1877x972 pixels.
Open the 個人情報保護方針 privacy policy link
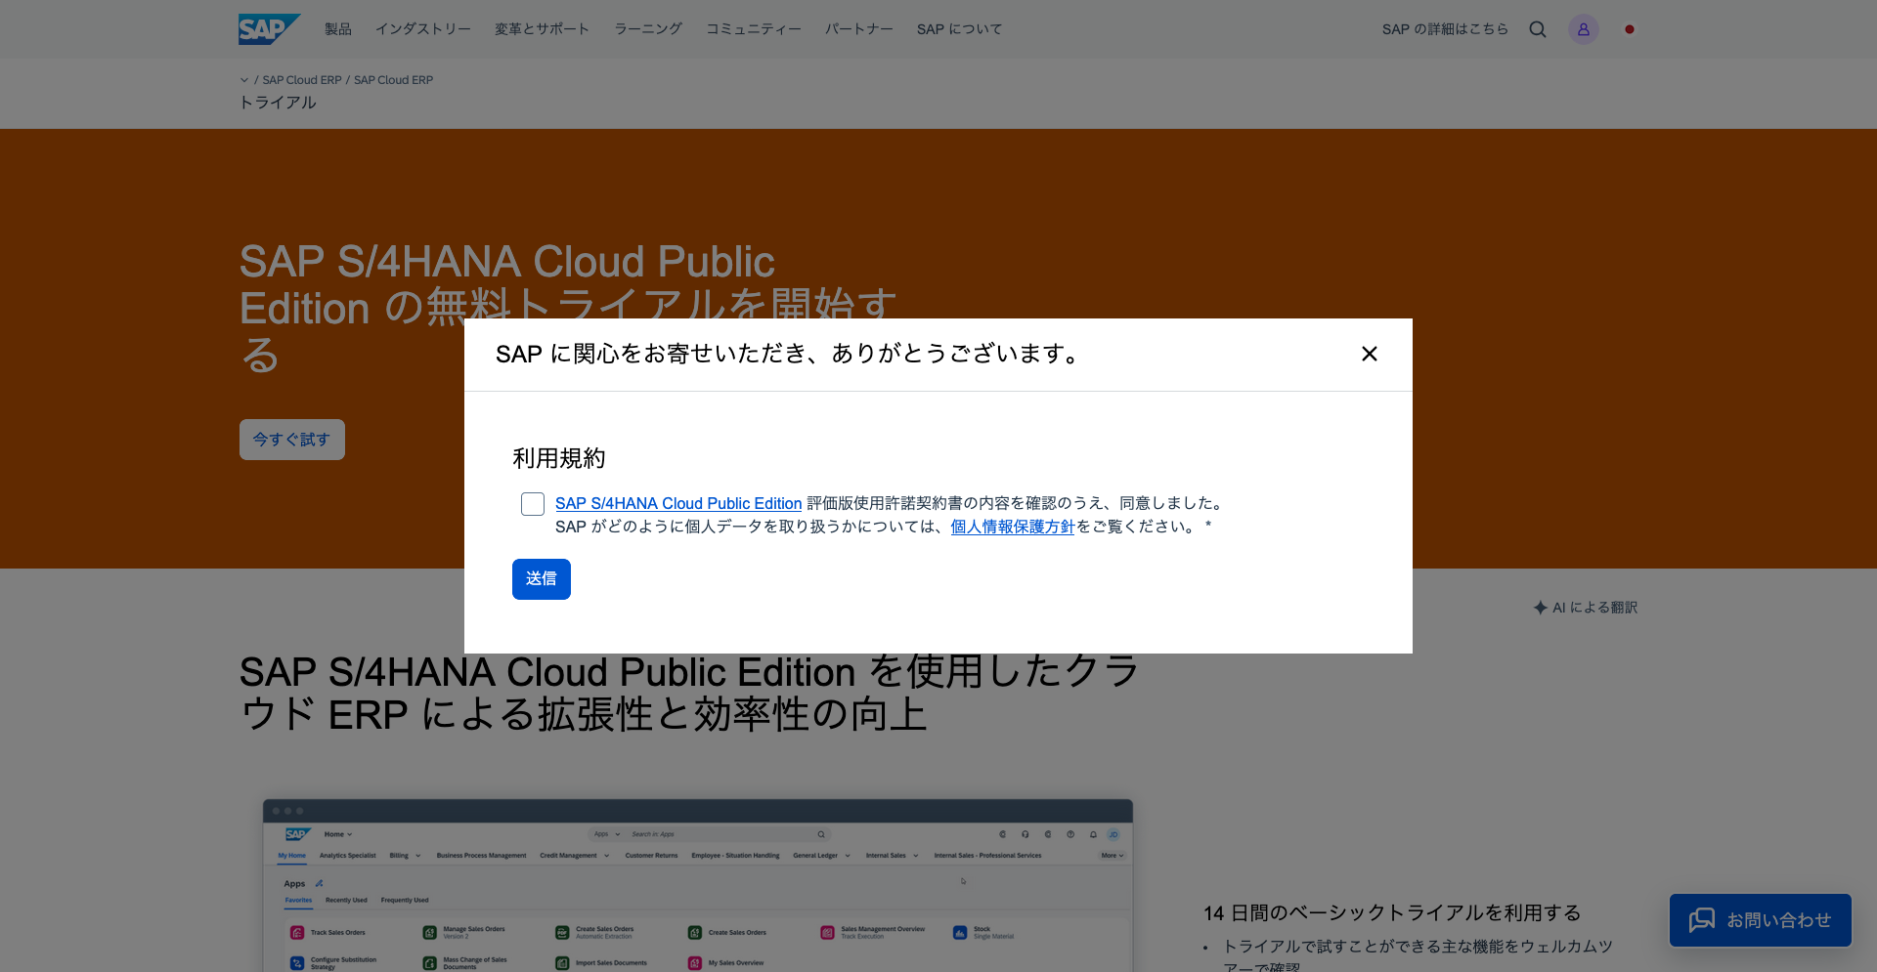(1013, 527)
